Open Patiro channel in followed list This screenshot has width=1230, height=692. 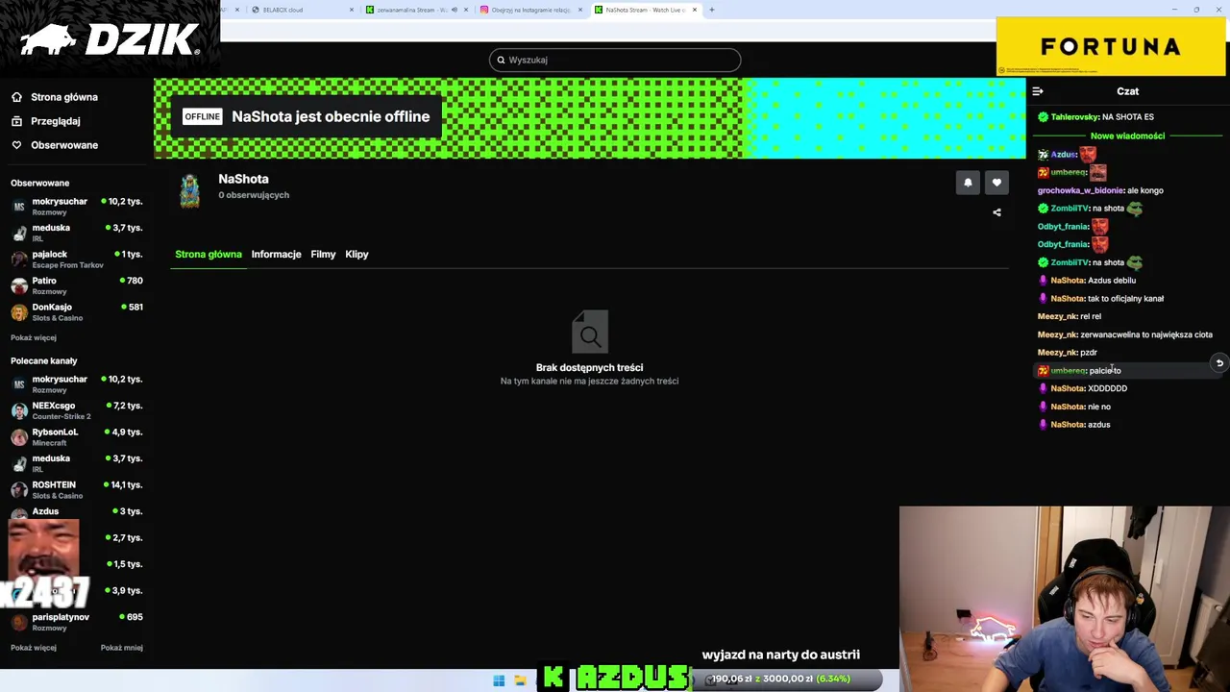click(x=77, y=285)
